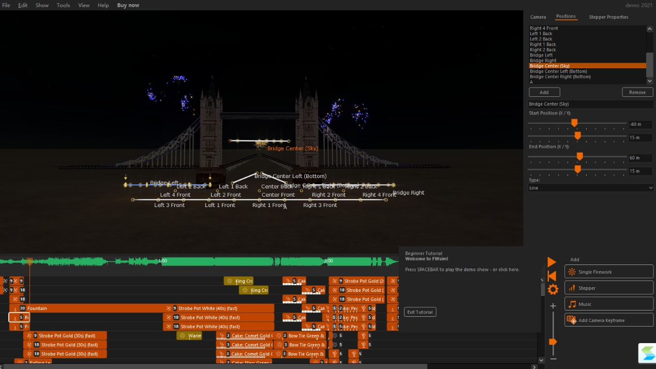Click the rewind-to-start icon
The image size is (656, 369).
click(x=552, y=276)
